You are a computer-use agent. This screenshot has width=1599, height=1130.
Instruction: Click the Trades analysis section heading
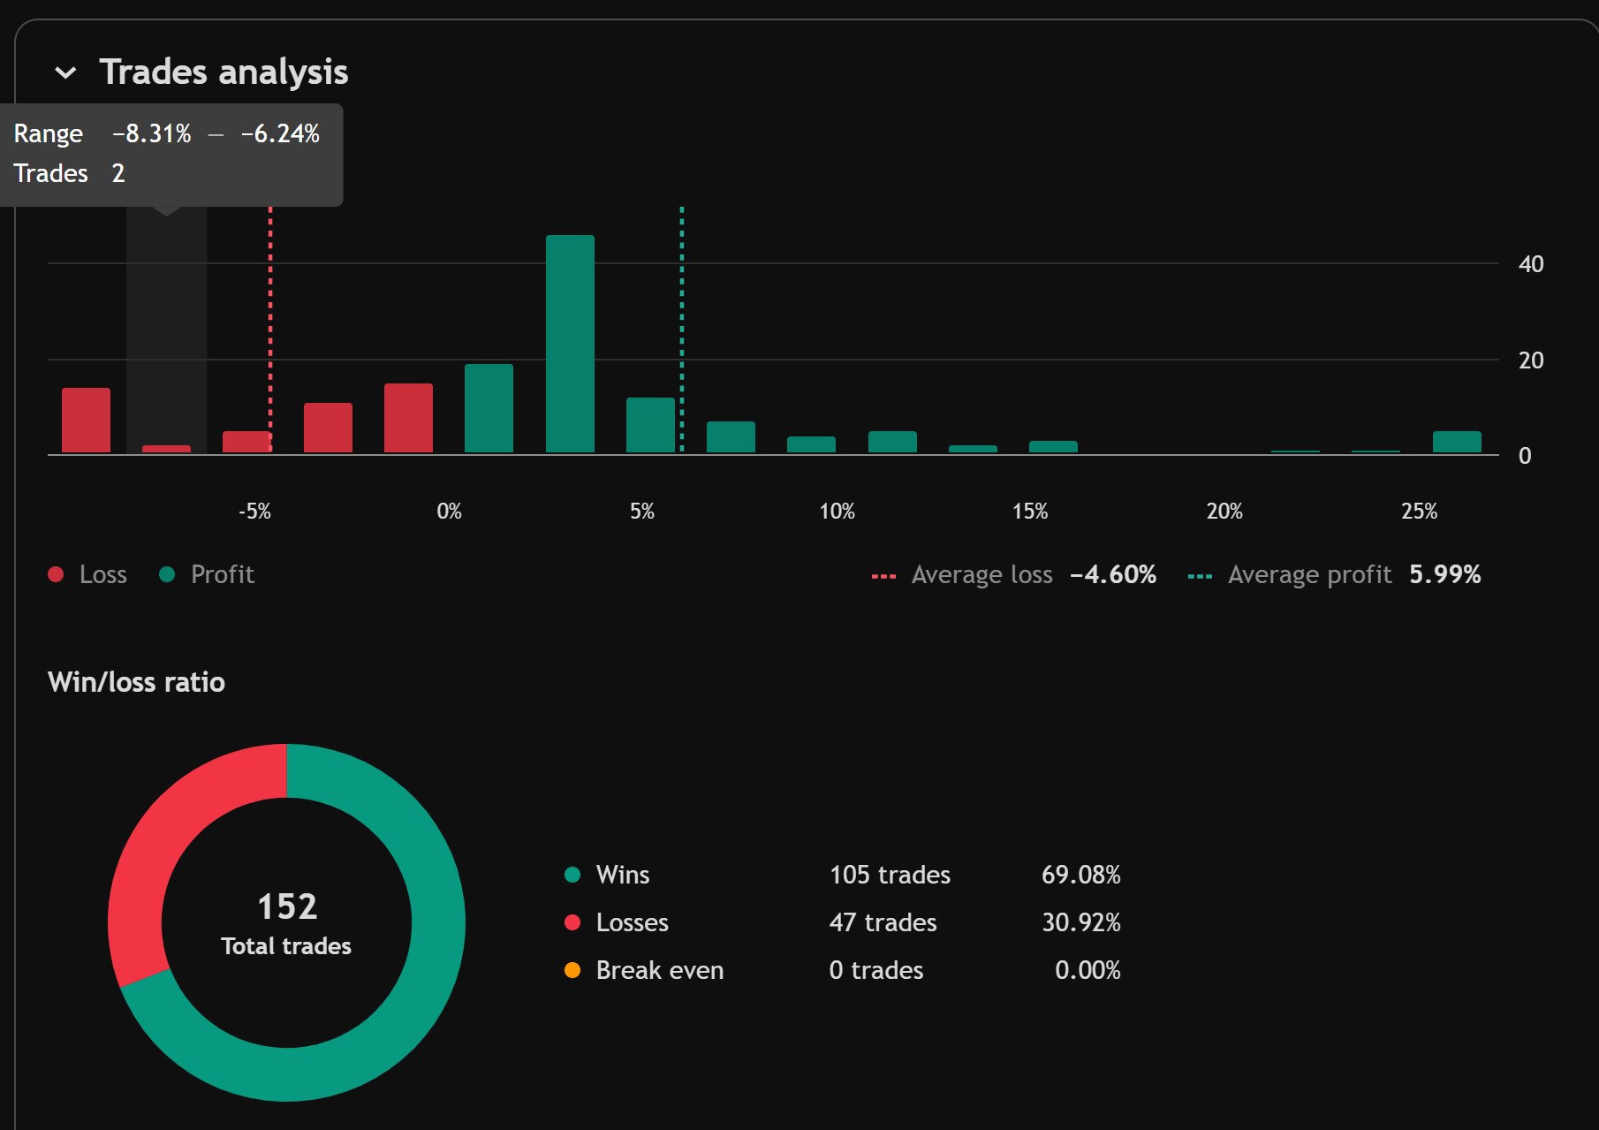224,72
